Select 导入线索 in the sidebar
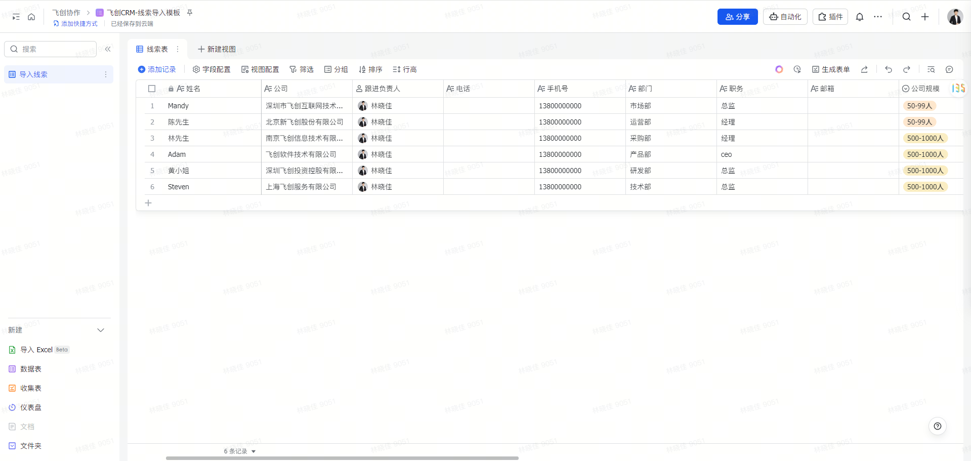The image size is (971, 461). 33,74
